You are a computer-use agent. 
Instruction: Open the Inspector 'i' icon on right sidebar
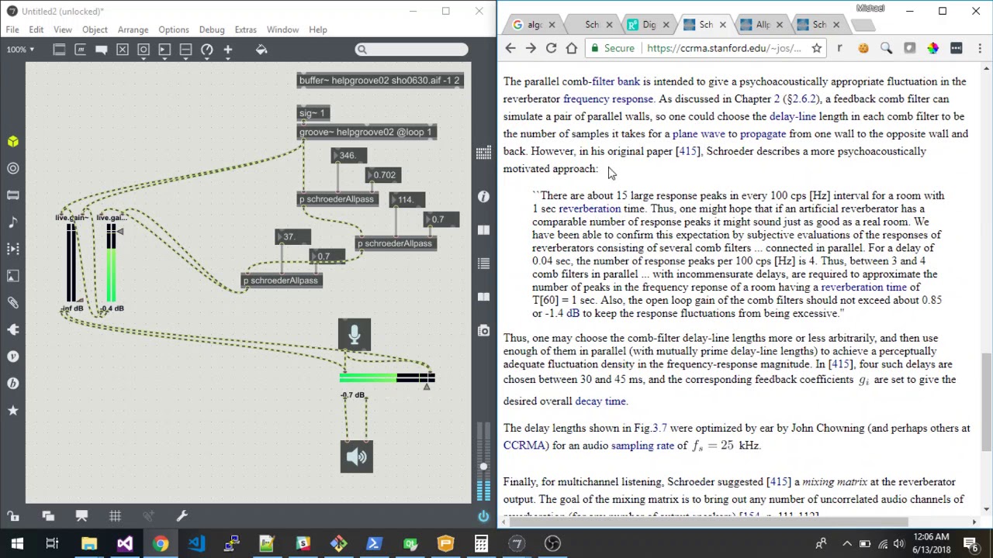483,197
